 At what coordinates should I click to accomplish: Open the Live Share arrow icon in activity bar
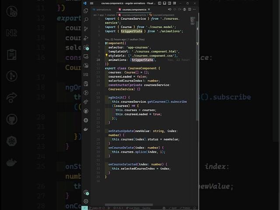point(86,102)
